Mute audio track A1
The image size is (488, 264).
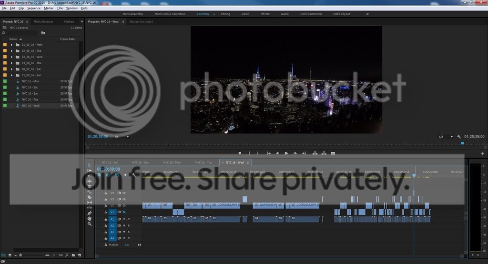click(x=124, y=219)
